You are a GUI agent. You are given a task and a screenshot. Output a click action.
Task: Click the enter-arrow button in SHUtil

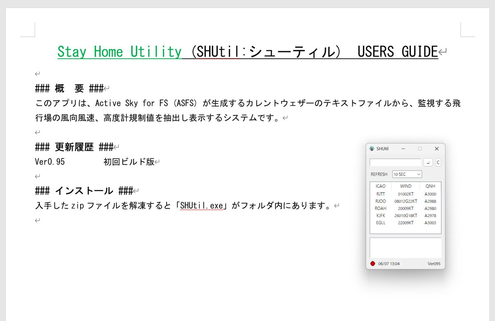coord(428,163)
